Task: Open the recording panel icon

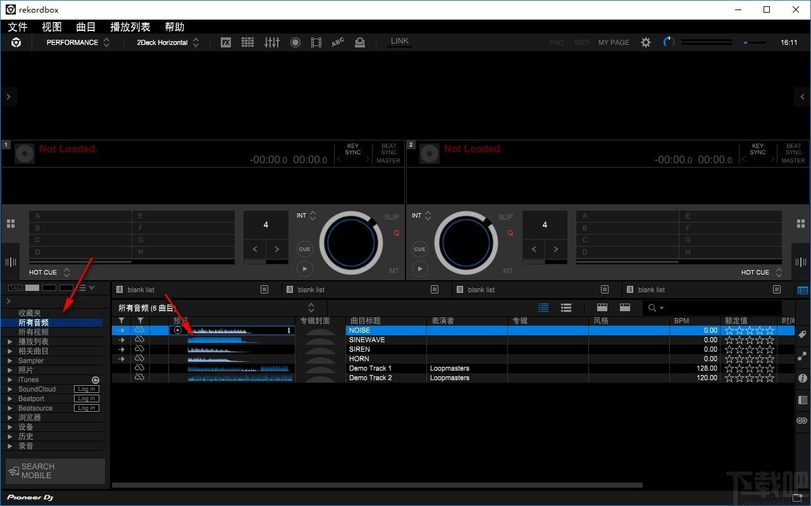Action: 295,42
